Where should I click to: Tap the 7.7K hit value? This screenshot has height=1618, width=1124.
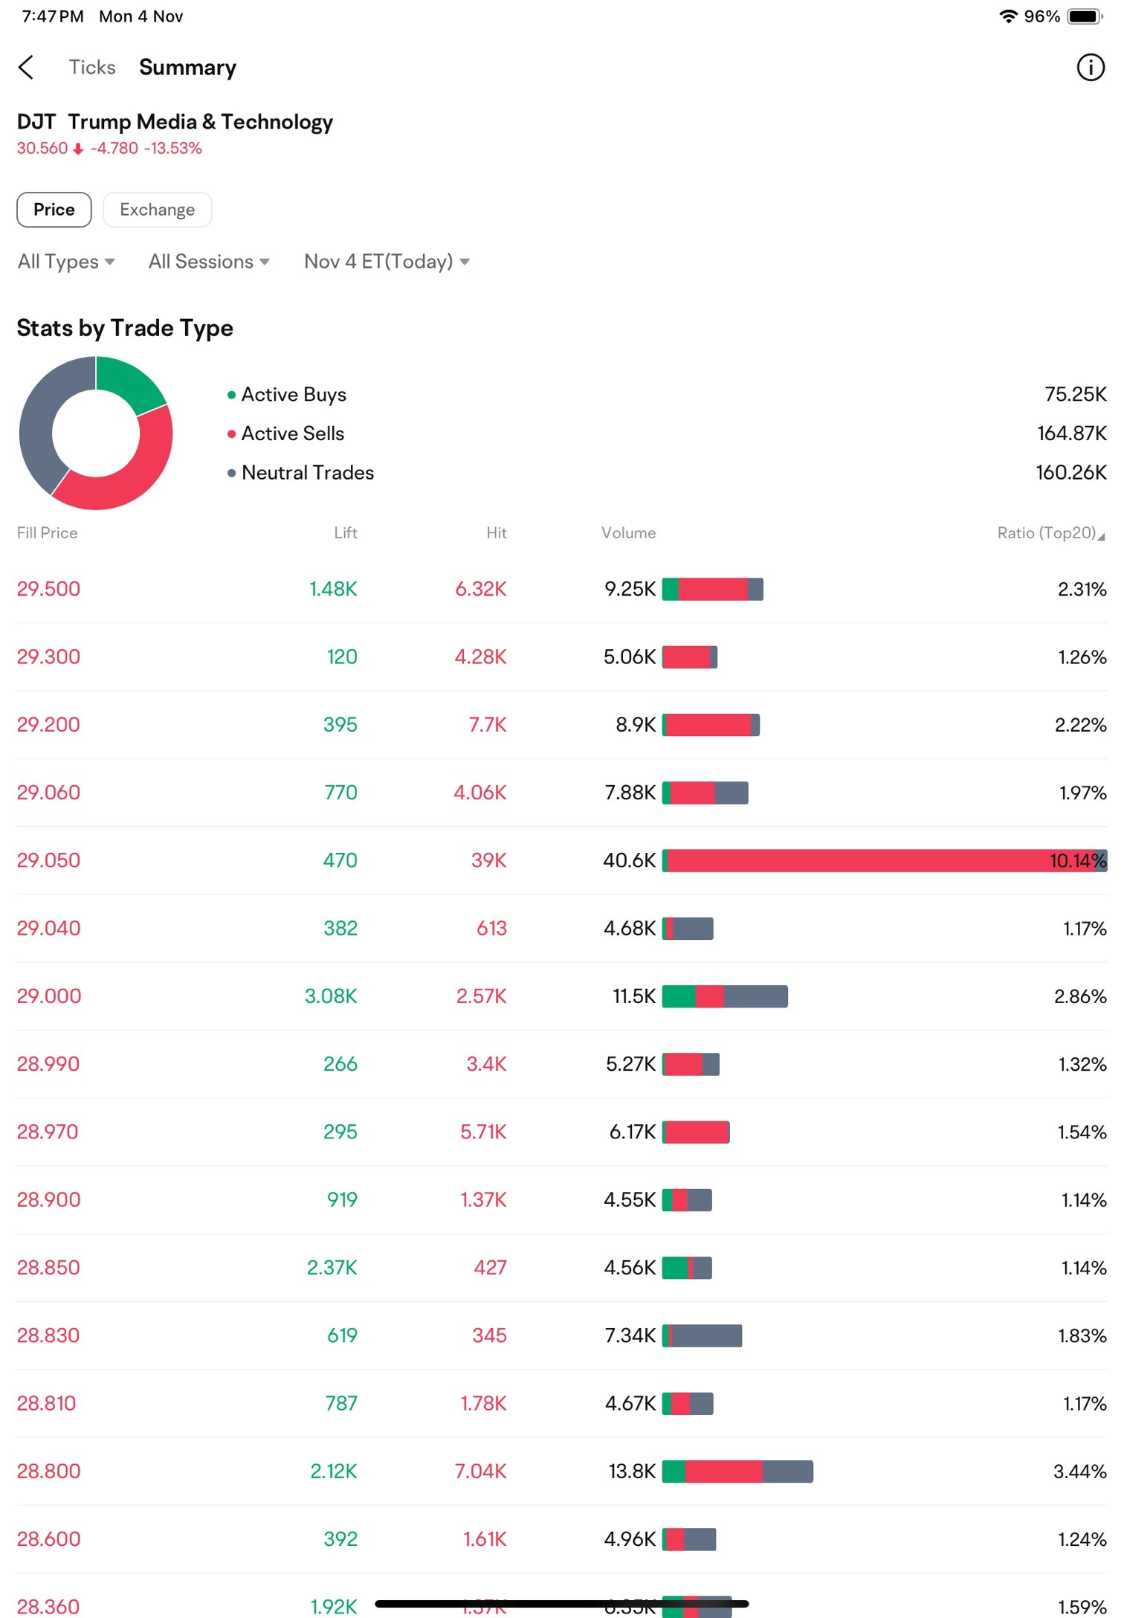(488, 725)
